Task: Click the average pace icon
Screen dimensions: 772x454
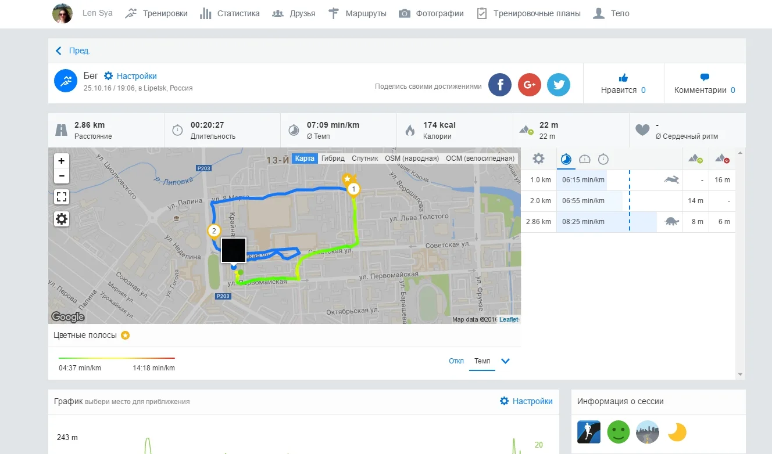Action: 294,130
